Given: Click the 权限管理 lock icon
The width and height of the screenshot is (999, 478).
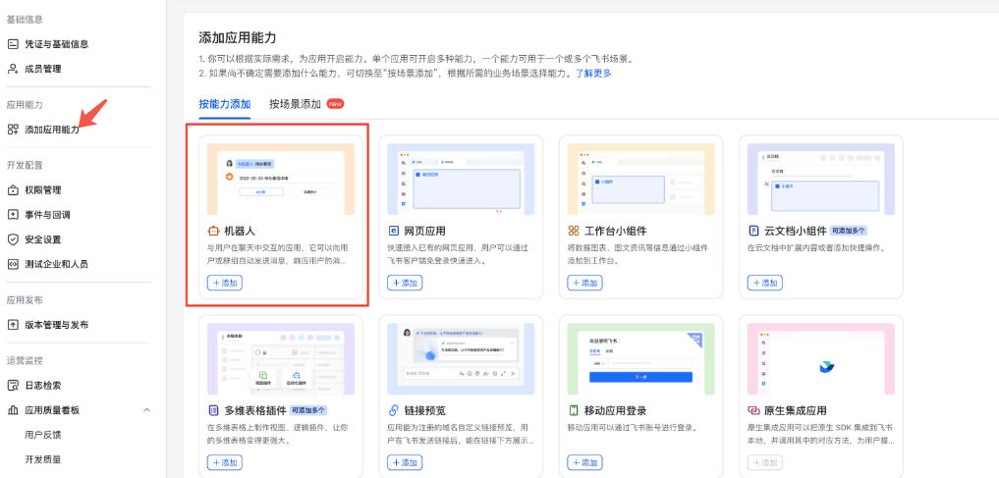Looking at the screenshot, I should tap(13, 190).
